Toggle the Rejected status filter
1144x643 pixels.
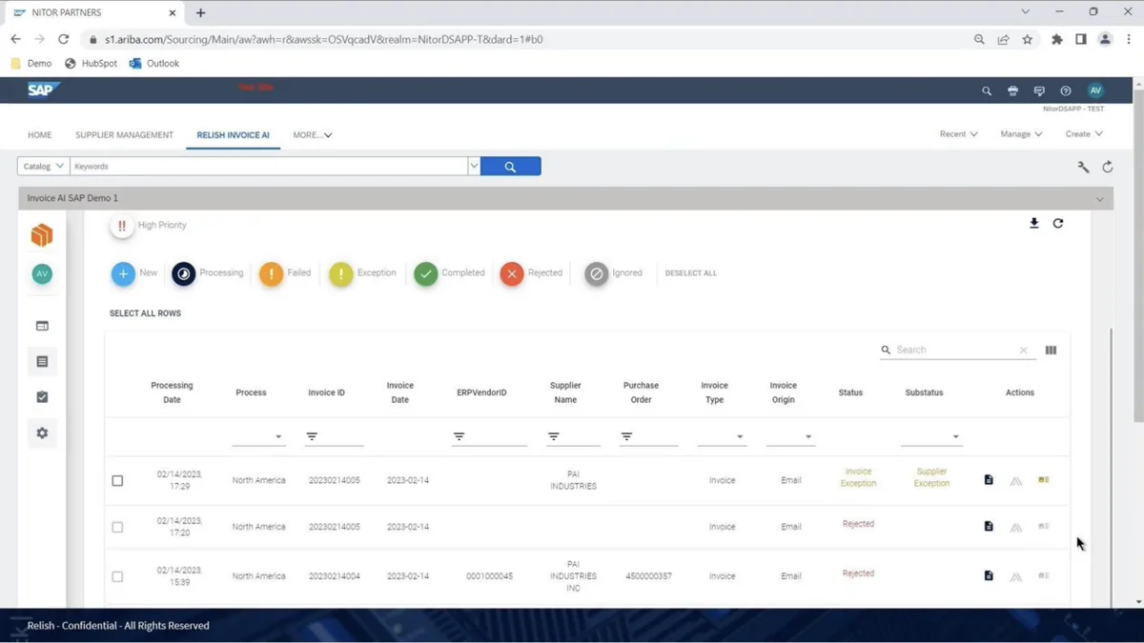tap(512, 273)
